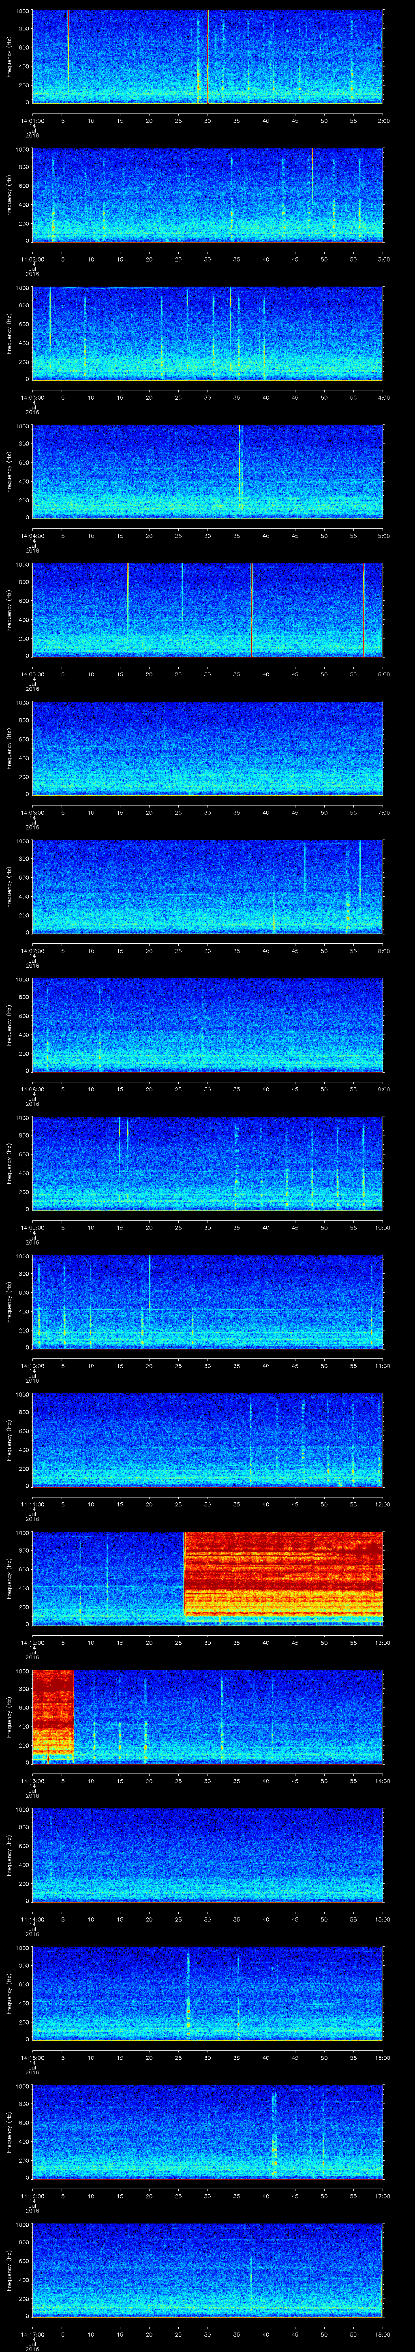Screen dimensions: 415x2352
Task: Click the 13:00 end time axis label
Action: pyautogui.click(x=382, y=1642)
